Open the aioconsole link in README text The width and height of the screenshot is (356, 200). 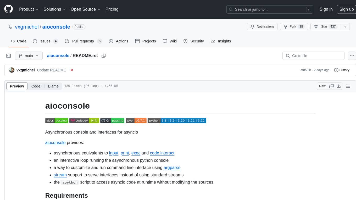[x=55, y=143]
